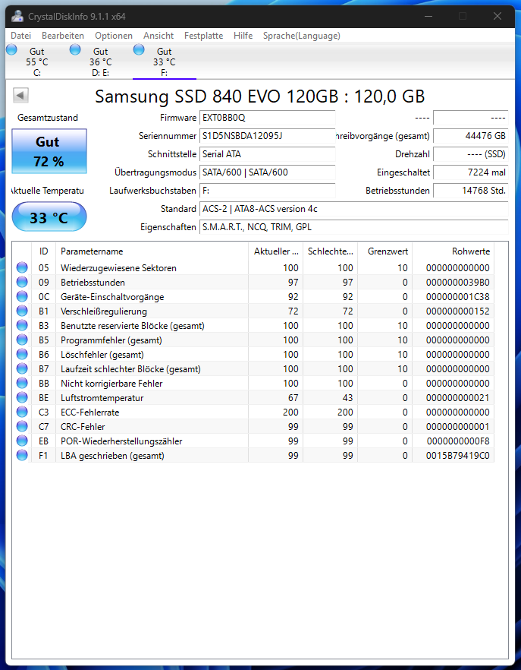Click the Rohwerte column header
Viewport: 521px width, 670px height.
coord(453,251)
